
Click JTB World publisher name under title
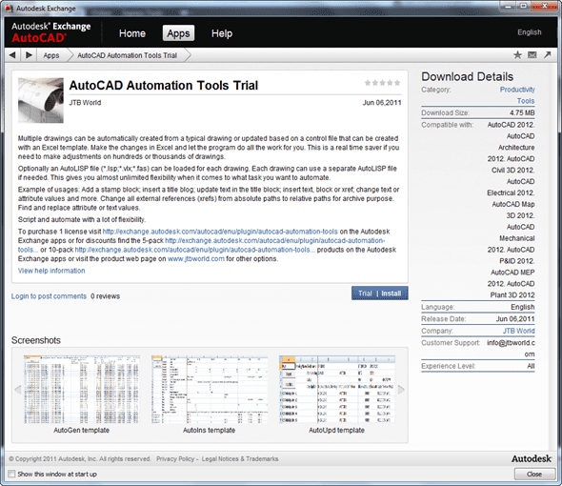(x=85, y=103)
